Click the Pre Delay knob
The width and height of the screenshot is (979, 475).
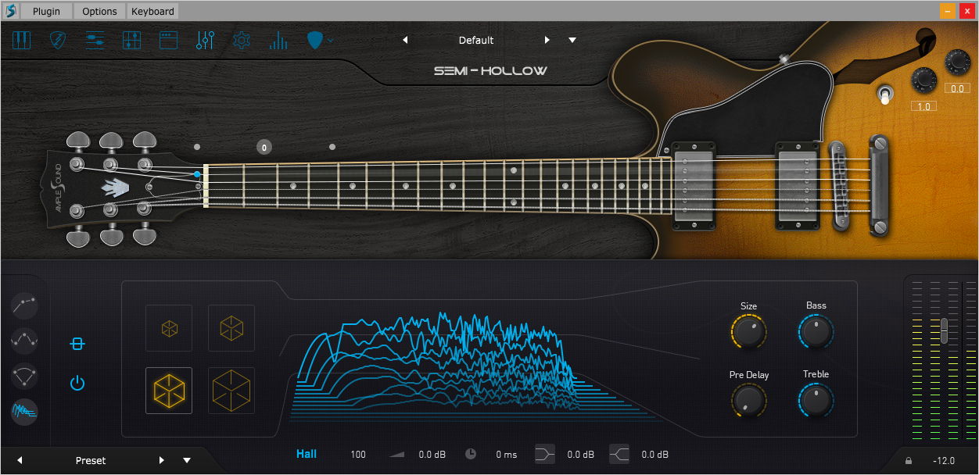pos(748,401)
